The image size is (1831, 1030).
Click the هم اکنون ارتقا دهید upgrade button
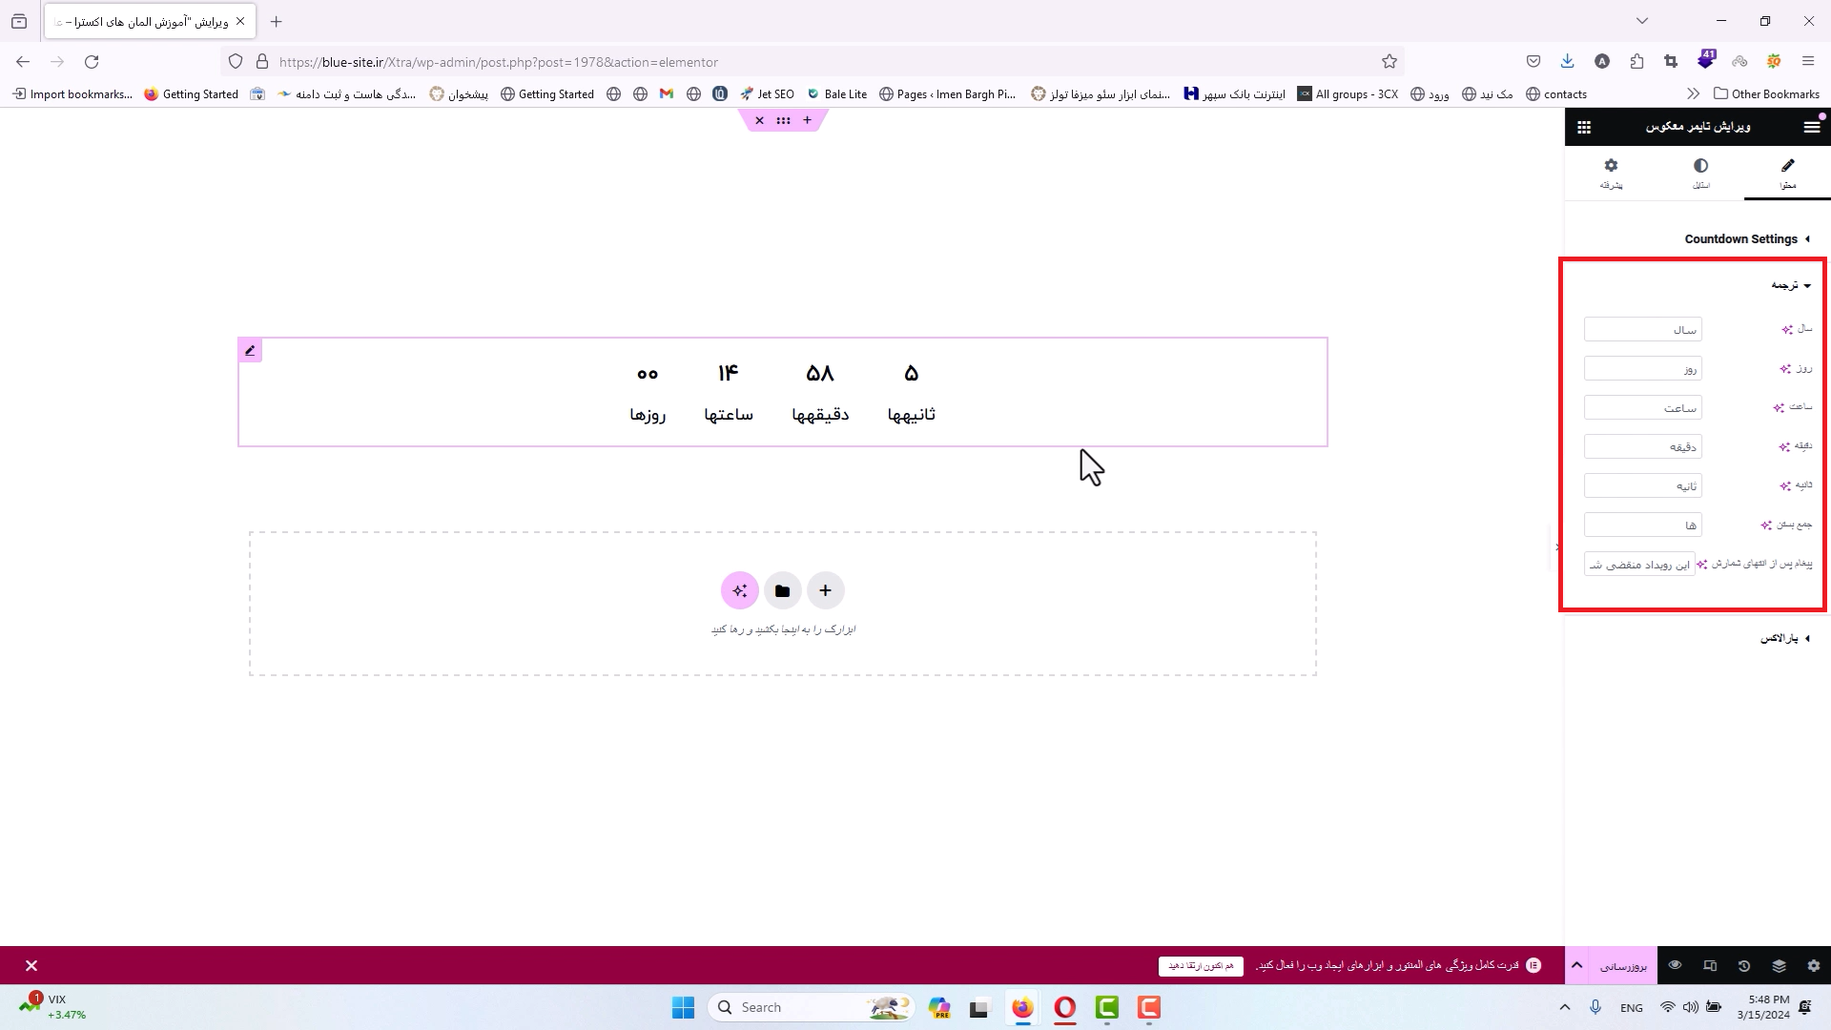[1201, 965]
